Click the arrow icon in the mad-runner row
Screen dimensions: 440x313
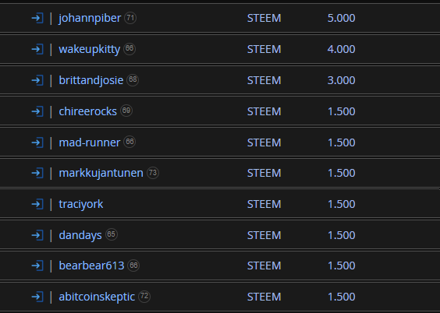point(37,142)
